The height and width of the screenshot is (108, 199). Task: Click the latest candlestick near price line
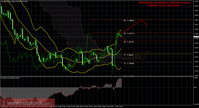(x=121, y=36)
